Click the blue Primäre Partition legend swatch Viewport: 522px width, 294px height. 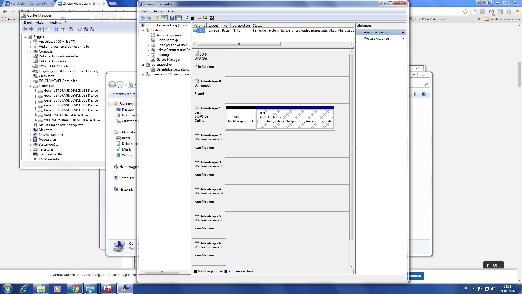tap(226, 271)
